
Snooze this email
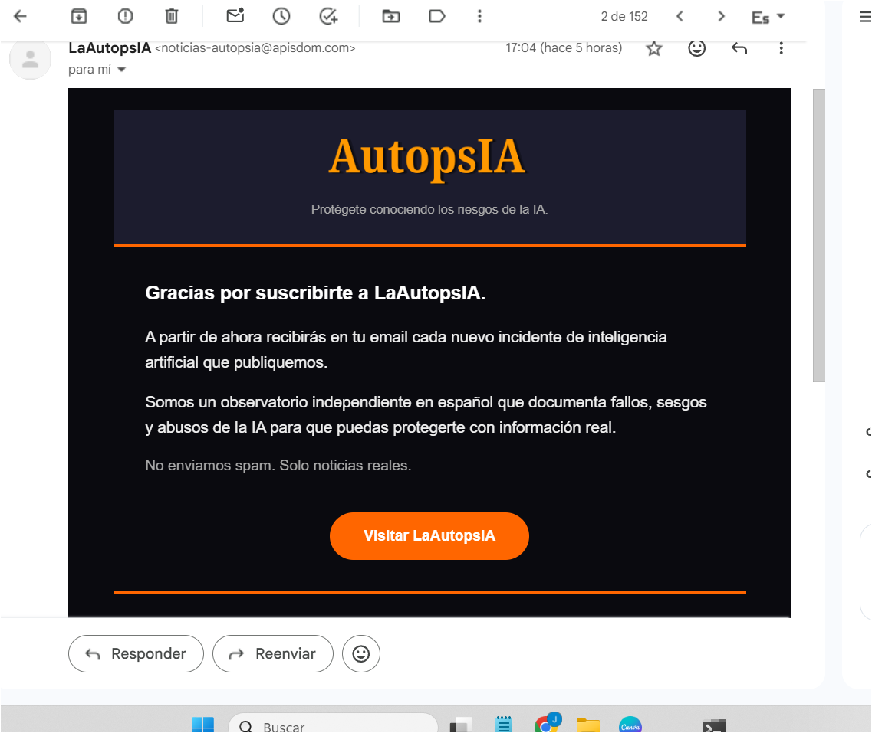pyautogui.click(x=282, y=15)
